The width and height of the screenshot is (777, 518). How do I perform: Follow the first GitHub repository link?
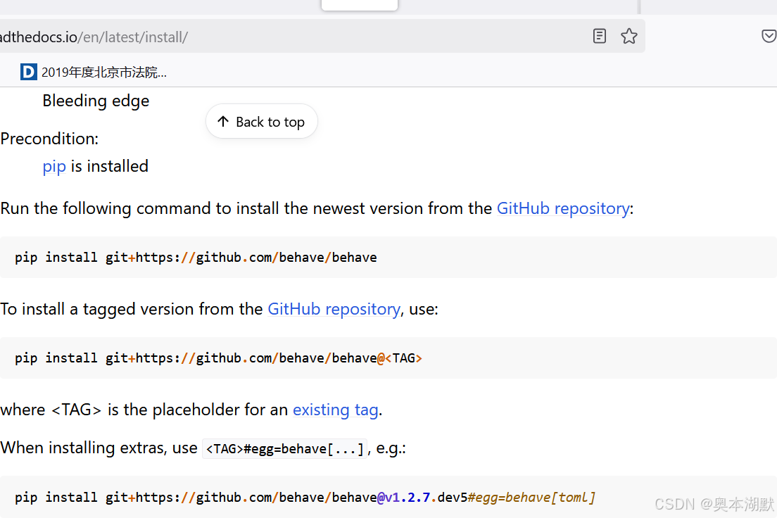click(562, 208)
